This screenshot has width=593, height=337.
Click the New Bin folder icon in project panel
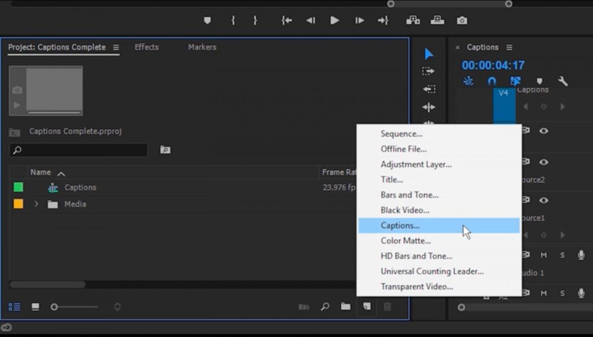345,307
